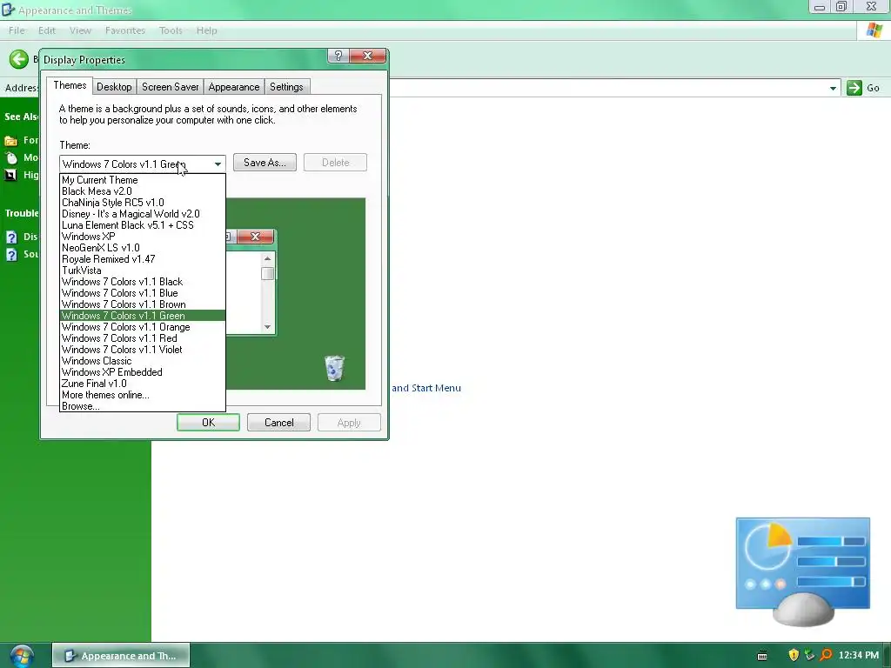Screen dimensions: 891x668
Task: Click the scroll up arrow in preview window
Action: click(x=268, y=258)
